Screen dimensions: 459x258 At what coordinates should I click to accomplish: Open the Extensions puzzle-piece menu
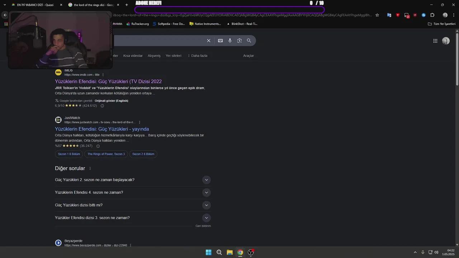pyautogui.click(x=432, y=15)
